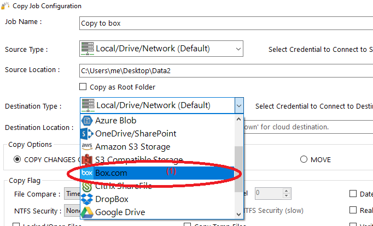
Task: Select Google Drive destination option
Action: pos(158,212)
